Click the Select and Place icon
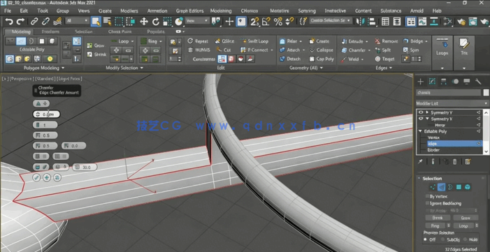Viewport: 490px width, 252px height. pos(179,22)
